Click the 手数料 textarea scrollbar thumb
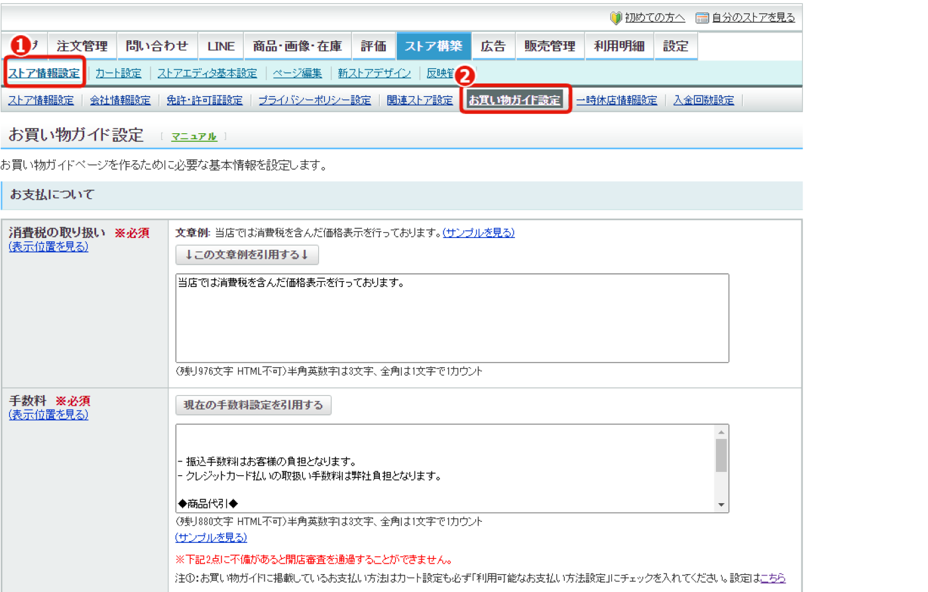 tap(721, 455)
